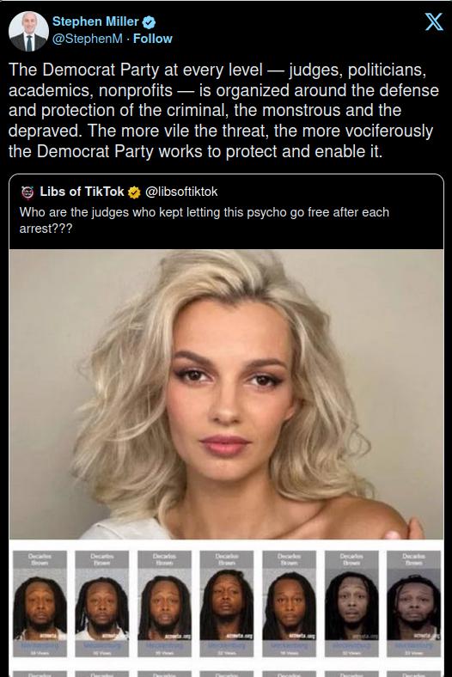Open the Stephen Miller display name link
The height and width of the screenshot is (677, 452).
pos(95,21)
